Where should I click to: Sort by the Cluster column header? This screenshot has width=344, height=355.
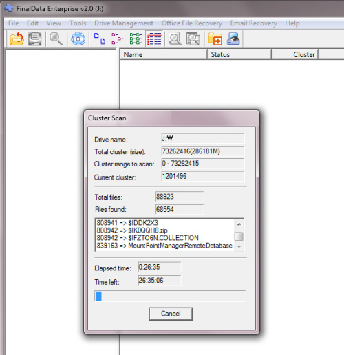[294, 54]
